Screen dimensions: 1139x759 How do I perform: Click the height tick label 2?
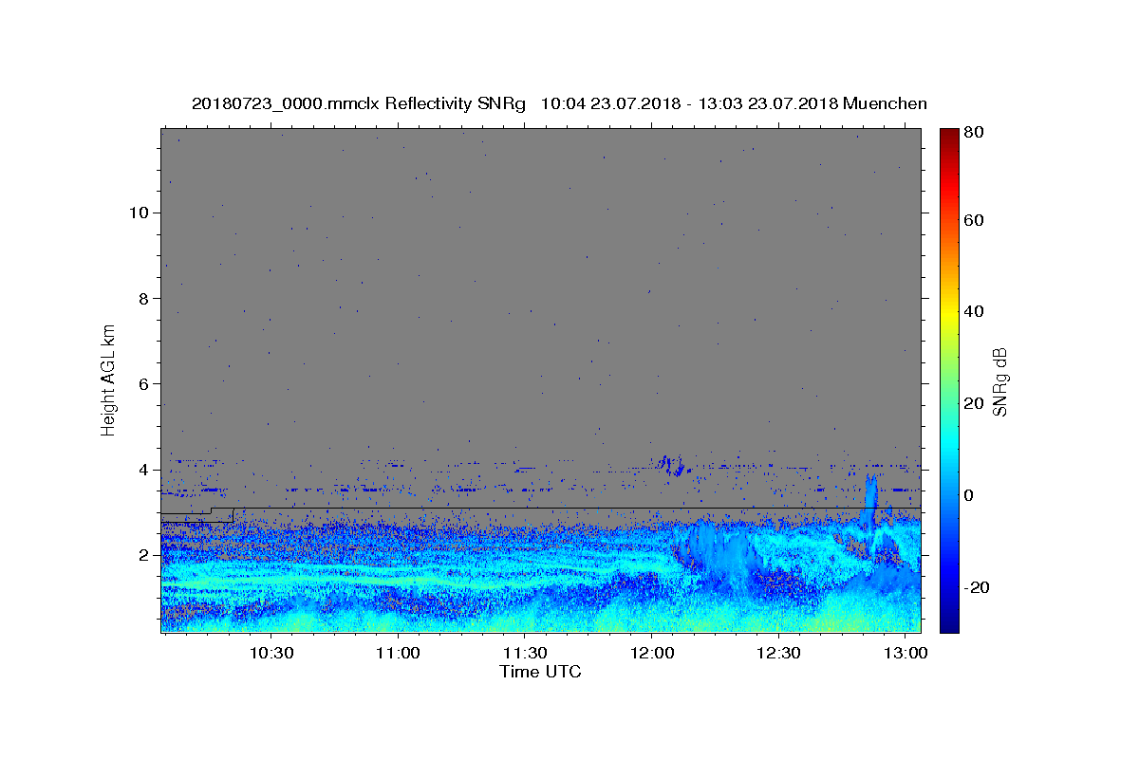coord(146,555)
